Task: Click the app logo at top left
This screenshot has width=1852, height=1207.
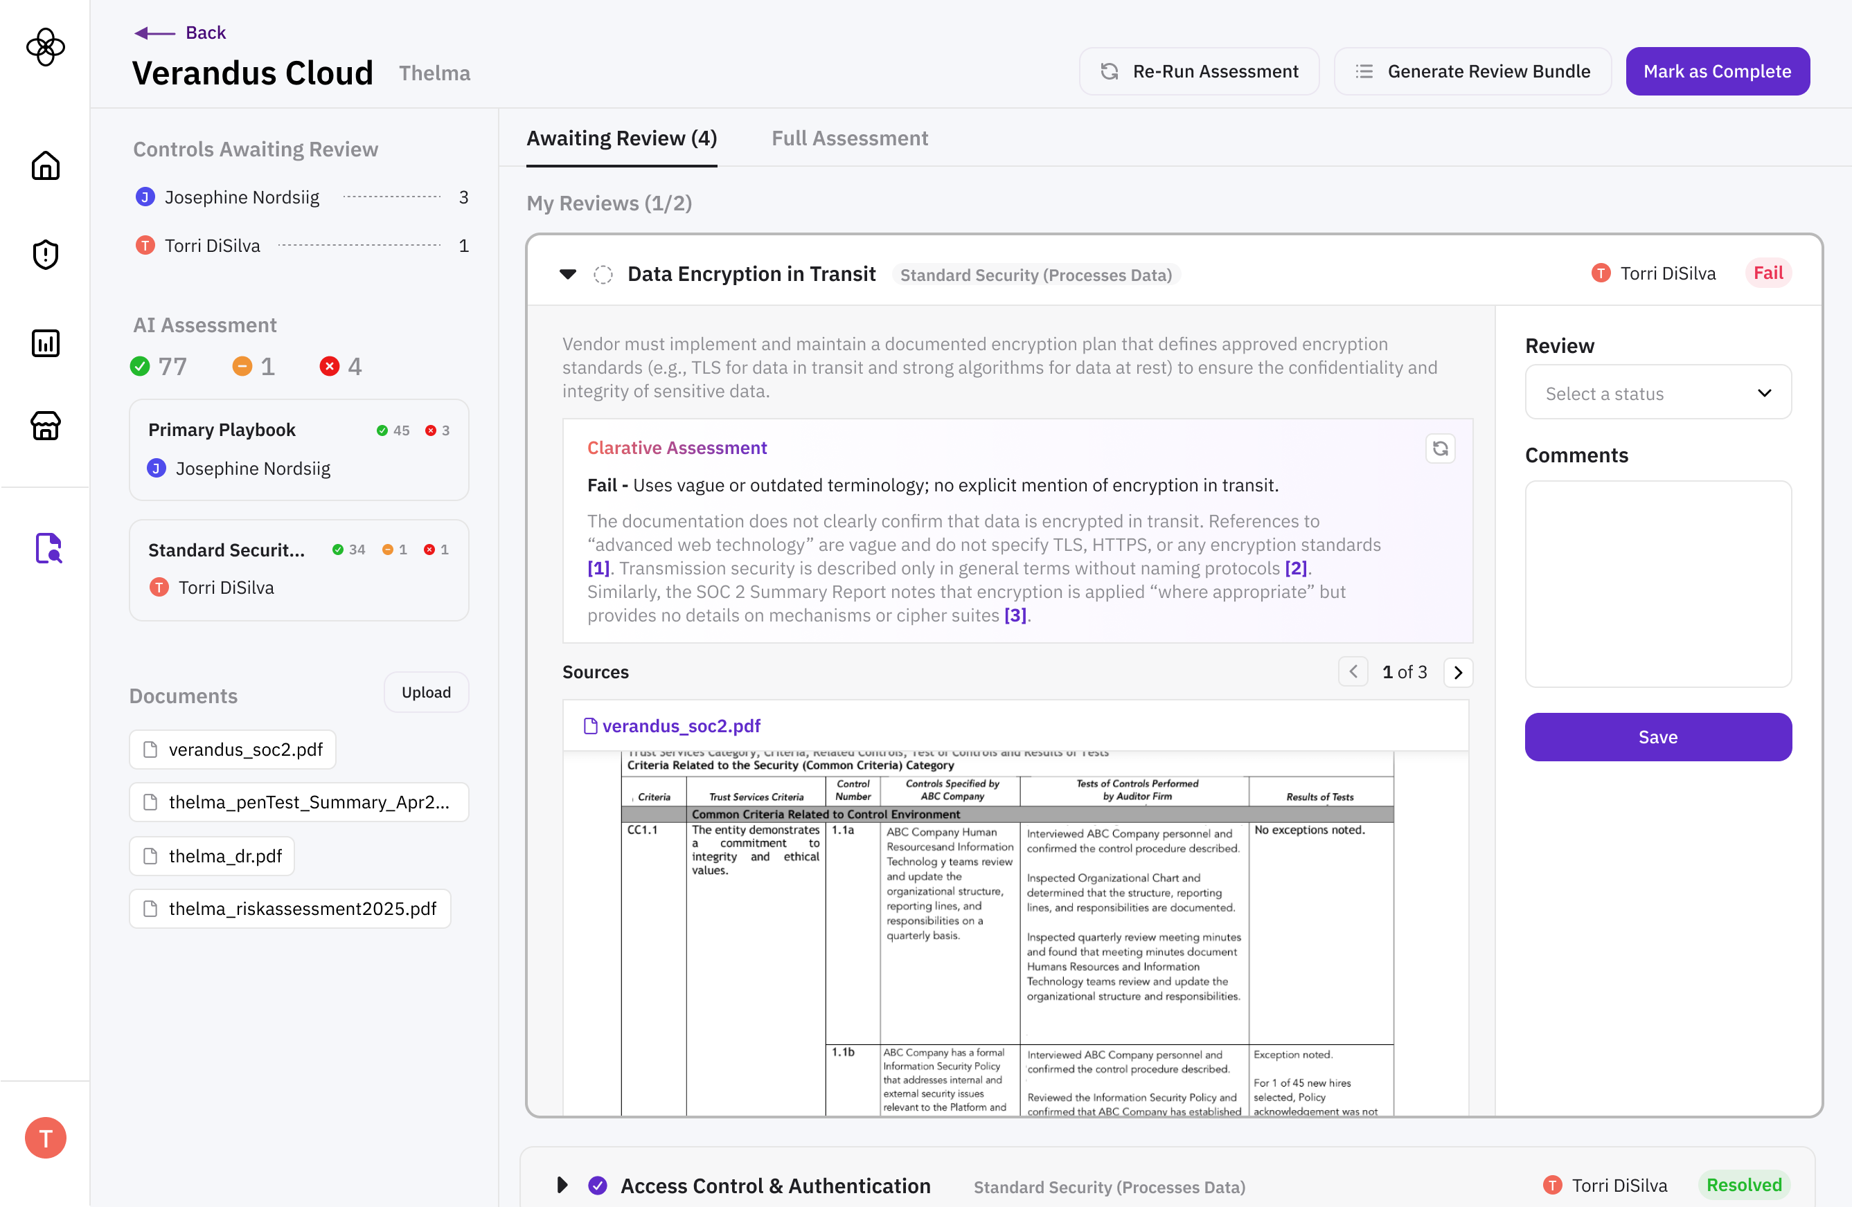Action: 45,48
